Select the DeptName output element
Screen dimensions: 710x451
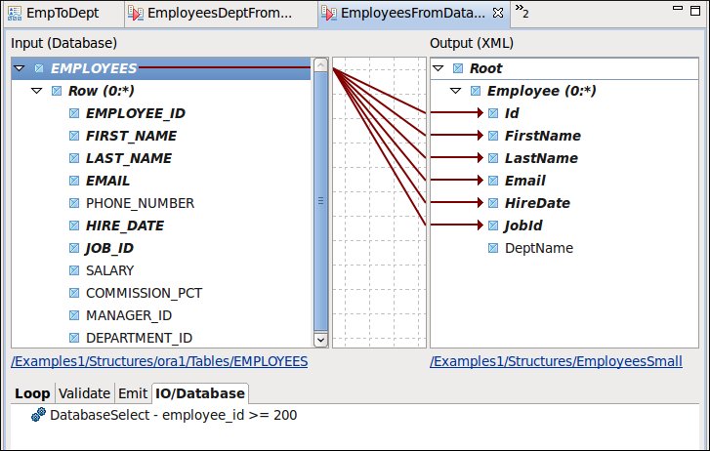[539, 248]
